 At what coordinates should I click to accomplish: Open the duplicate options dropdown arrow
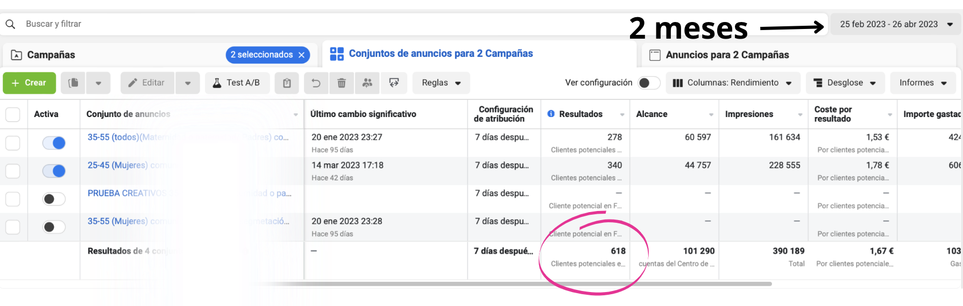(98, 83)
